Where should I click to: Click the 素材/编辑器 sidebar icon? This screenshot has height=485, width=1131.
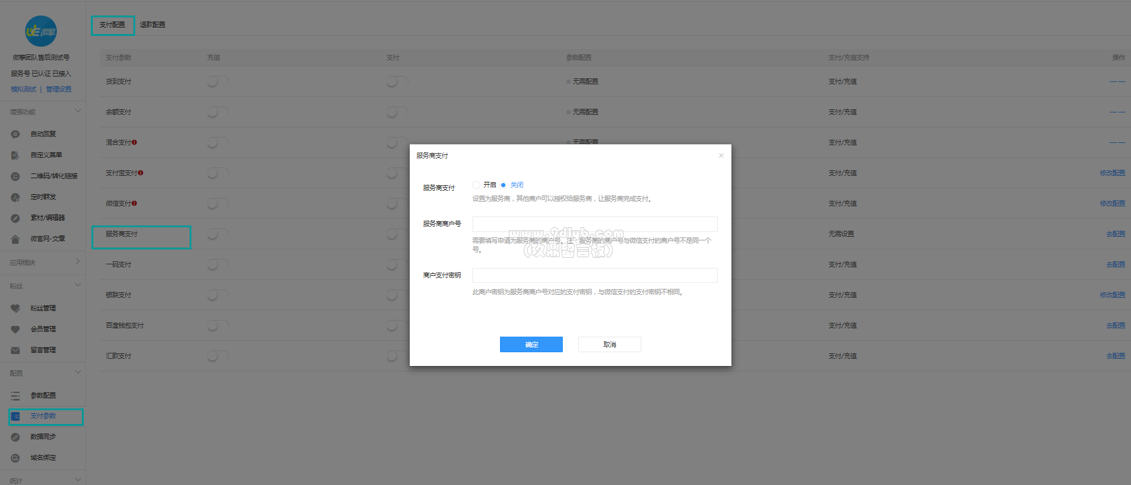(16, 218)
